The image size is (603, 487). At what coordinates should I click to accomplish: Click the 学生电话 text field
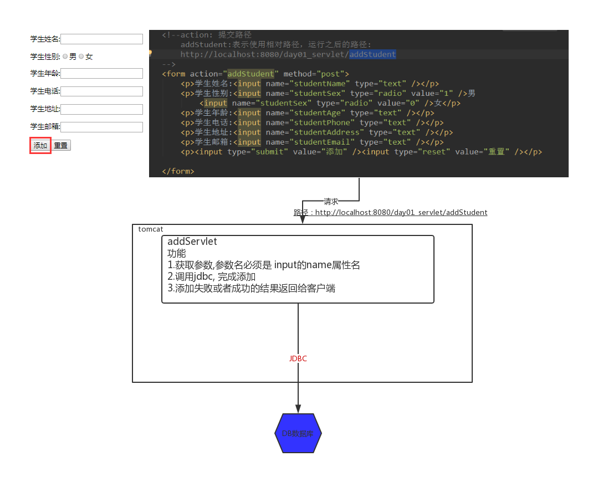pos(101,91)
